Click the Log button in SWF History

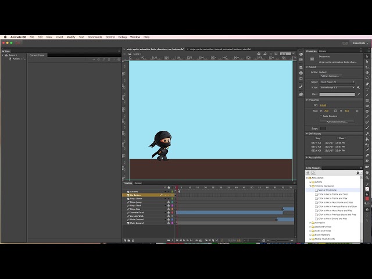318,138
